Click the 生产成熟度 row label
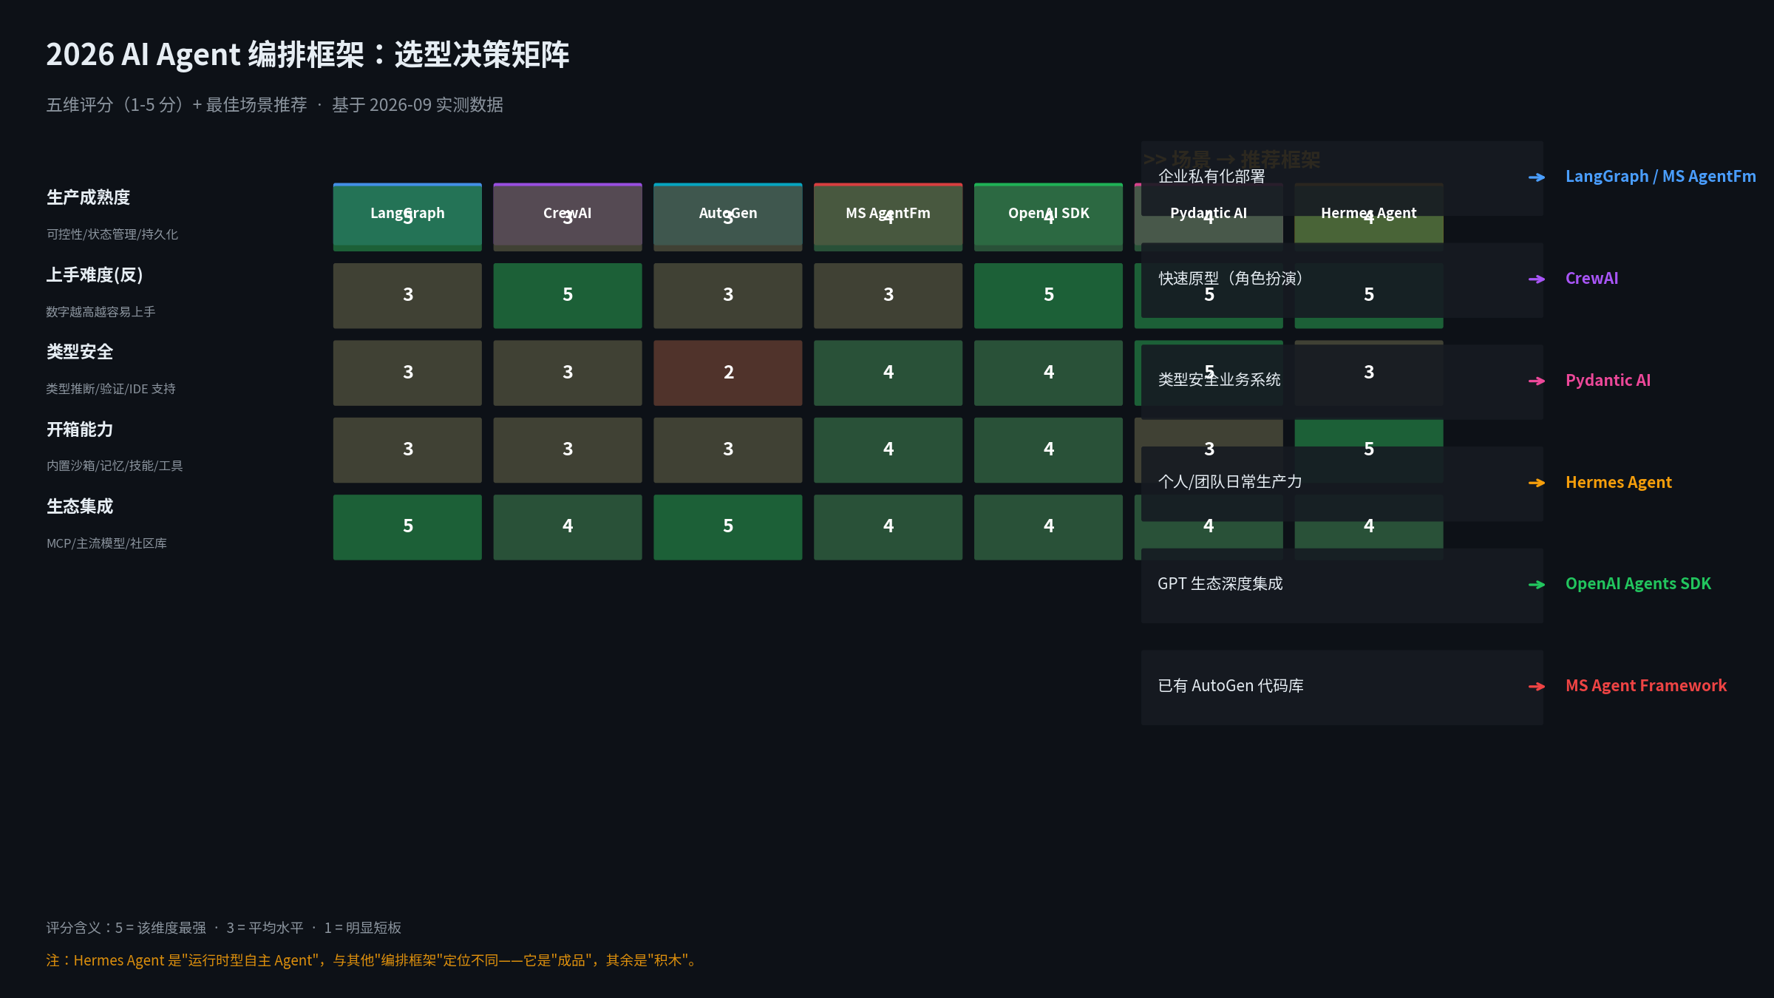Image resolution: width=1774 pixels, height=998 pixels. tap(88, 197)
